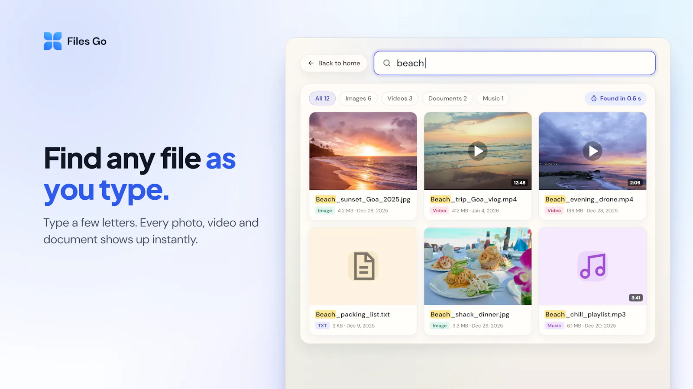Click the document icon for Beach_packing_list.txt
Image resolution: width=693 pixels, height=389 pixels.
pyautogui.click(x=363, y=266)
